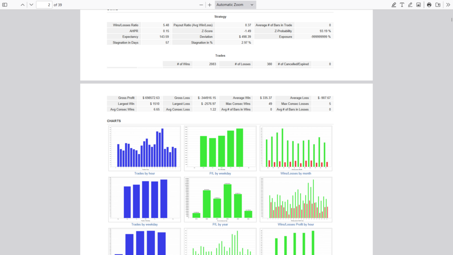Expand the tools menu double-chevron
453x255 pixels.
point(448,5)
